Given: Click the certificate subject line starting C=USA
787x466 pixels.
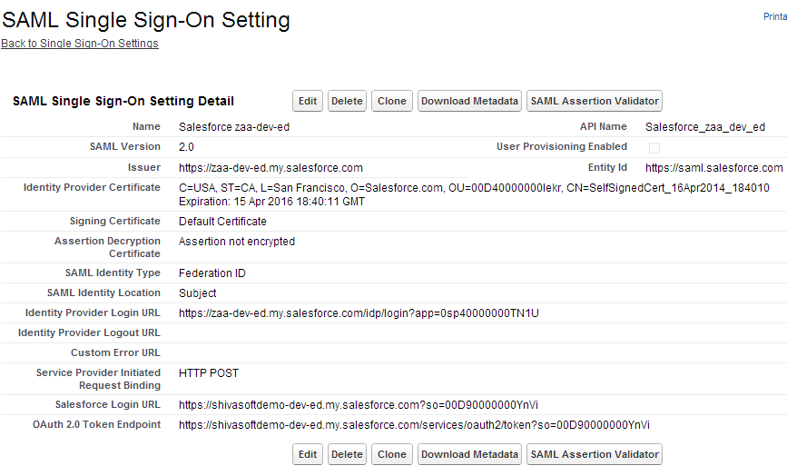Looking at the screenshot, I should [474, 188].
